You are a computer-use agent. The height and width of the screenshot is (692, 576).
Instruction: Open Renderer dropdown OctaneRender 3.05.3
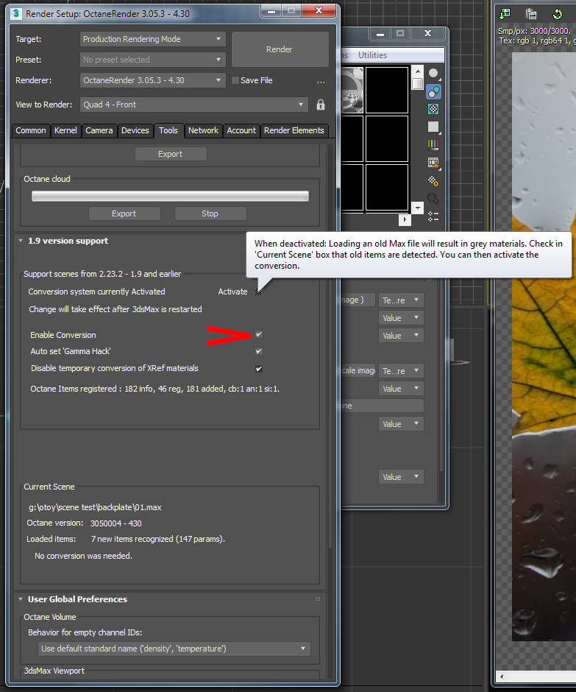pos(152,80)
